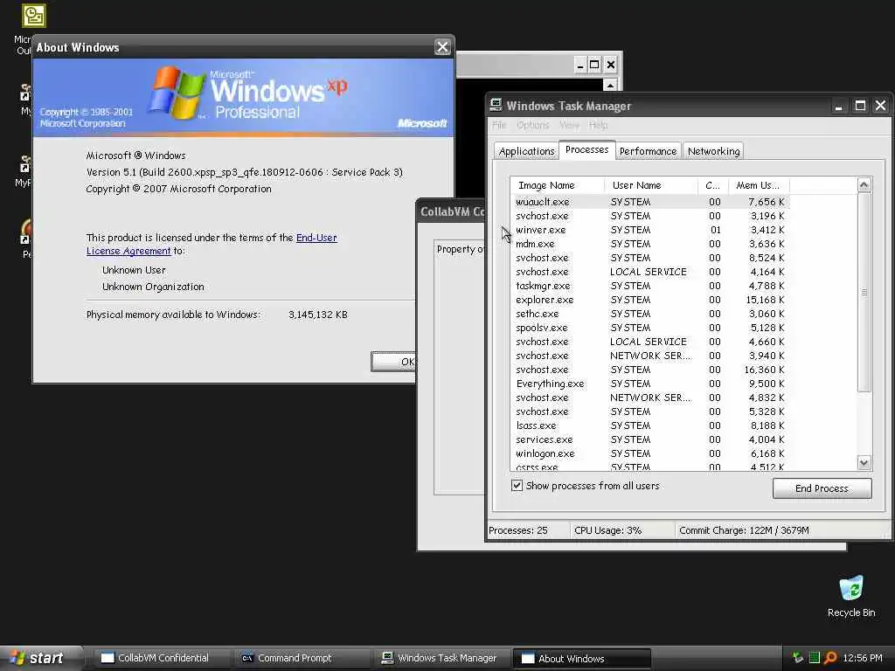Viewport: 895px width, 671px height.
Task: Sort by Image Name column header
Action: point(557,185)
